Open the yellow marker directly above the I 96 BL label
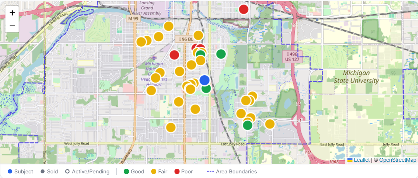 point(198,35)
